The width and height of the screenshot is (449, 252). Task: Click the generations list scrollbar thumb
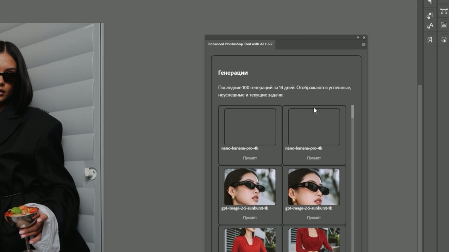353,112
